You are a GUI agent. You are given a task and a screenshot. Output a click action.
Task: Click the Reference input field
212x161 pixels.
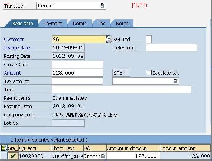pyautogui.click(x=171, y=48)
